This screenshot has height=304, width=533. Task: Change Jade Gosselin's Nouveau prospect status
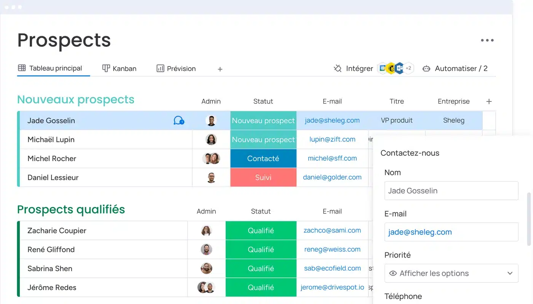[x=263, y=120]
